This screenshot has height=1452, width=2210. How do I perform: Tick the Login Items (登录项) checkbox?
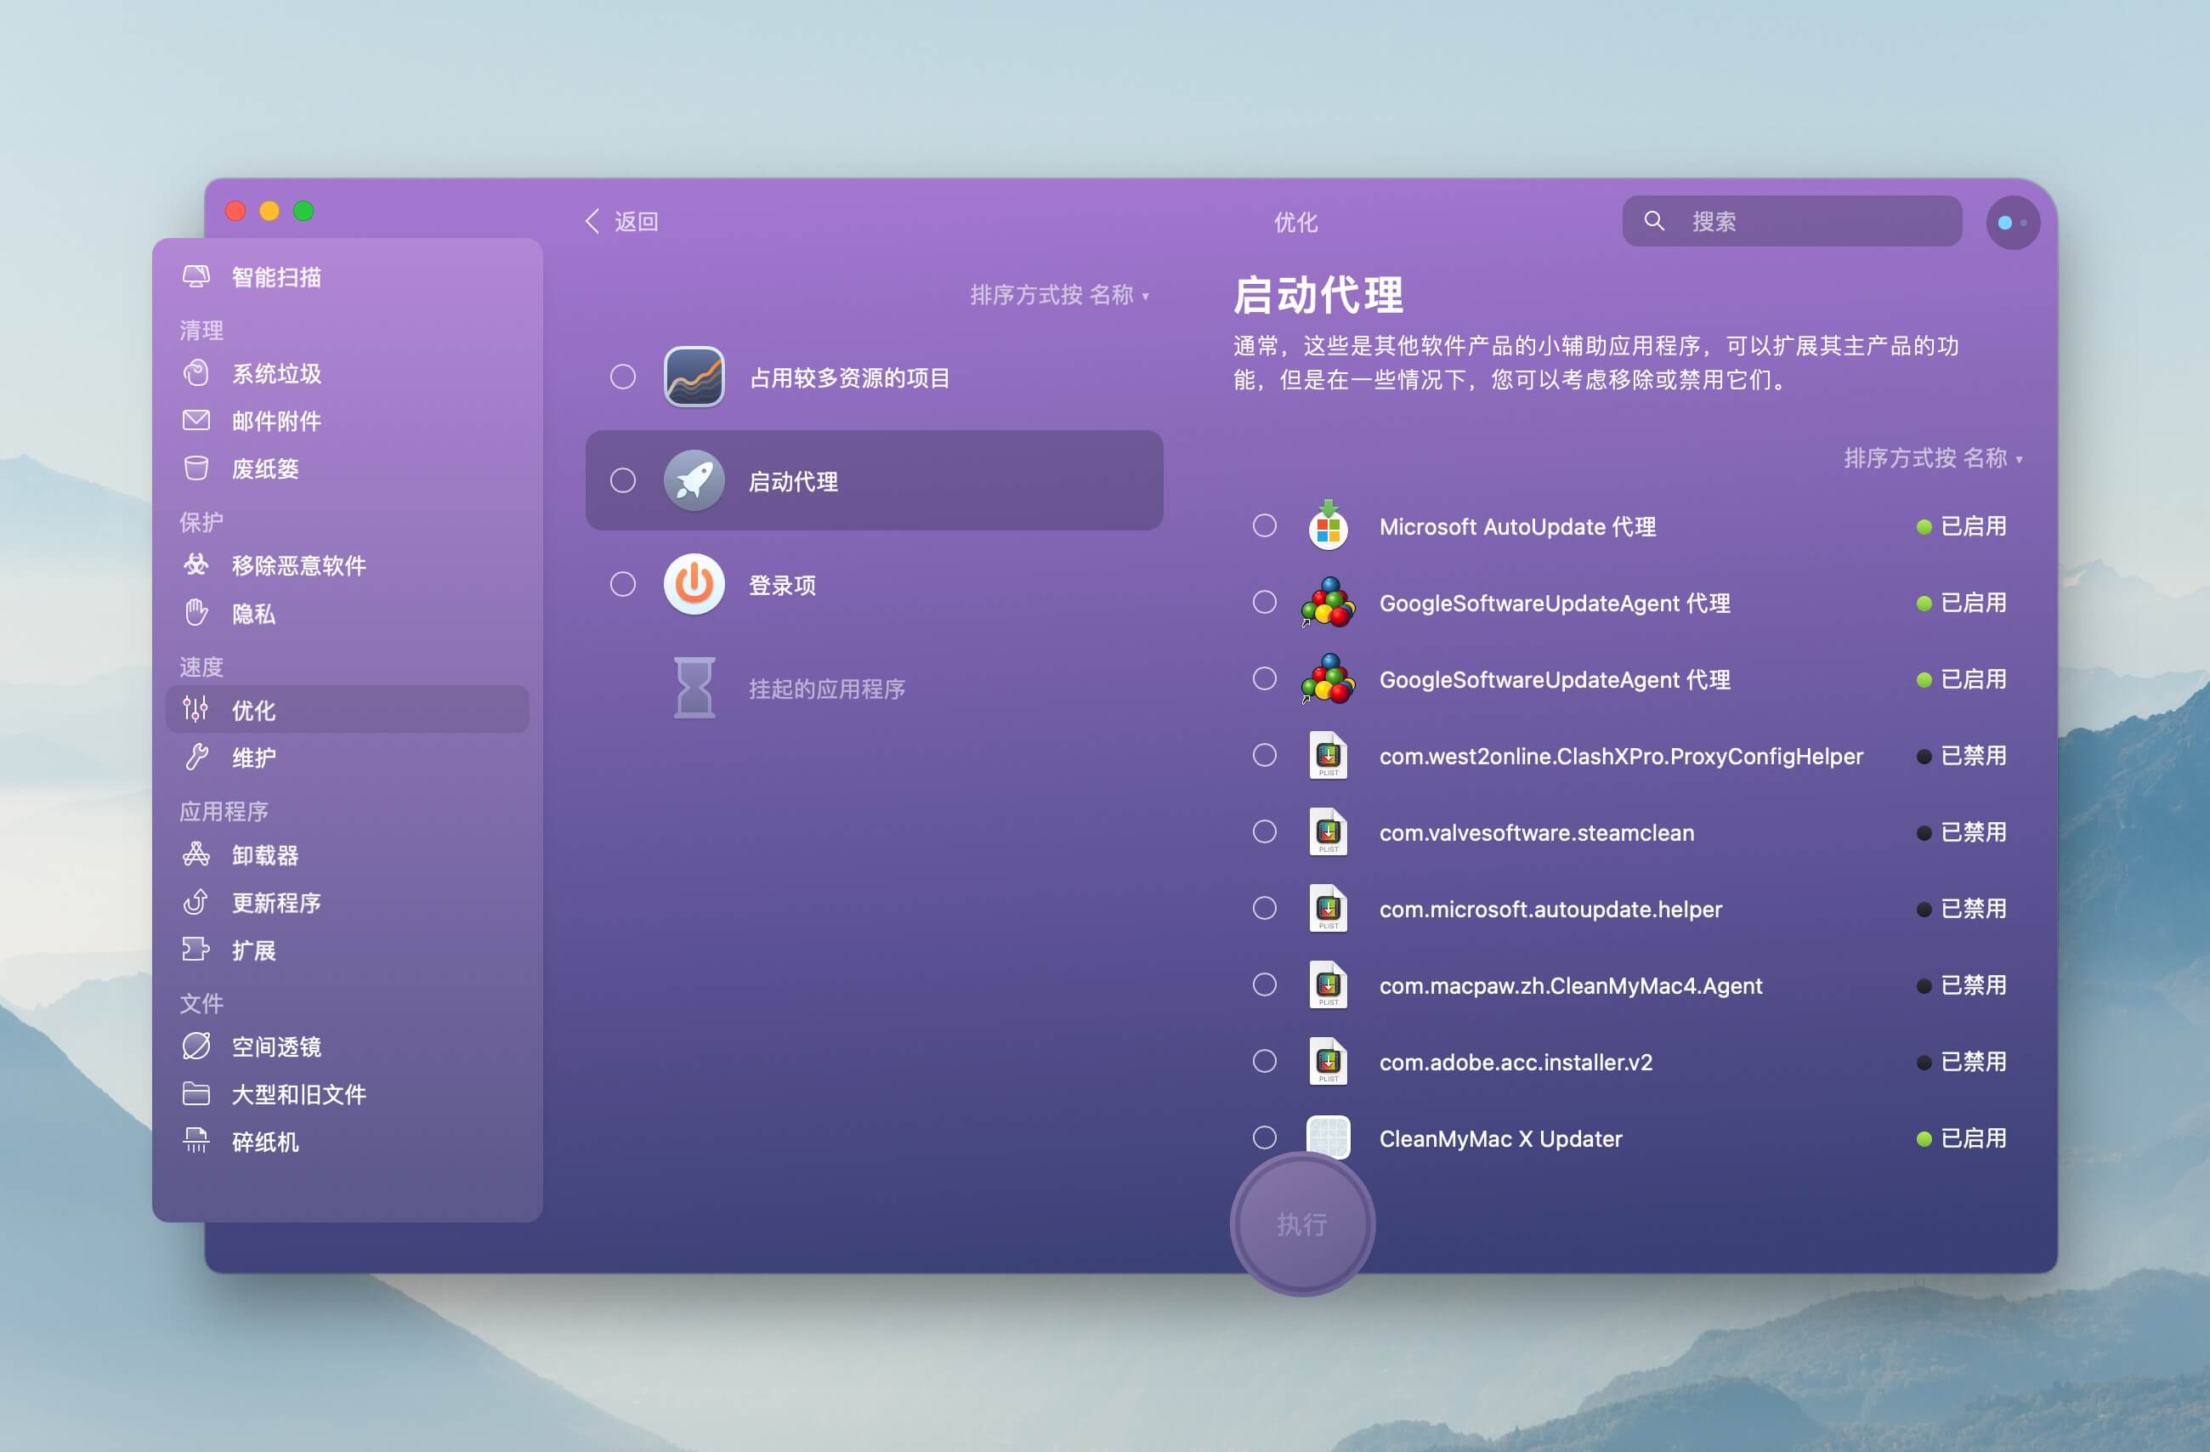[x=622, y=584]
